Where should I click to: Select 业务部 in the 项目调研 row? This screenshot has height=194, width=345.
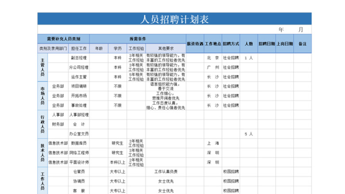click(x=58, y=86)
